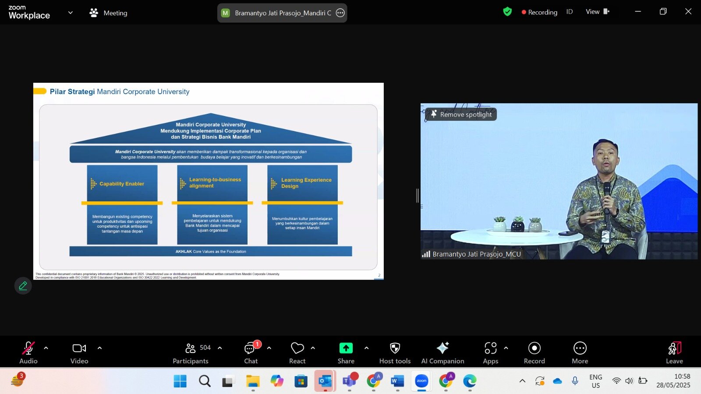Open OneDrive cloud tray icon
This screenshot has height=394, width=701.
(557, 381)
